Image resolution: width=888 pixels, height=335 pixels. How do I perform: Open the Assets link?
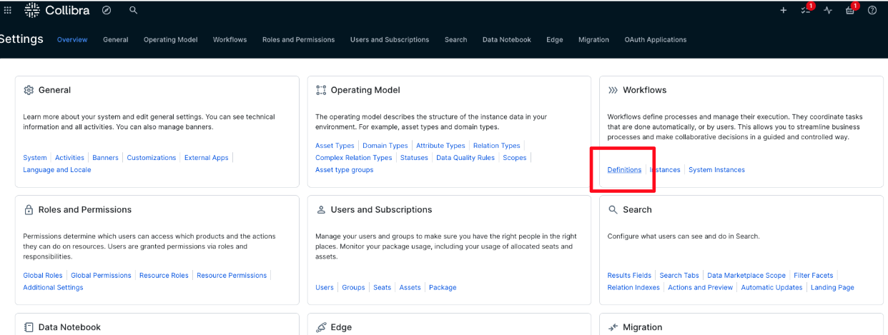pyautogui.click(x=410, y=288)
